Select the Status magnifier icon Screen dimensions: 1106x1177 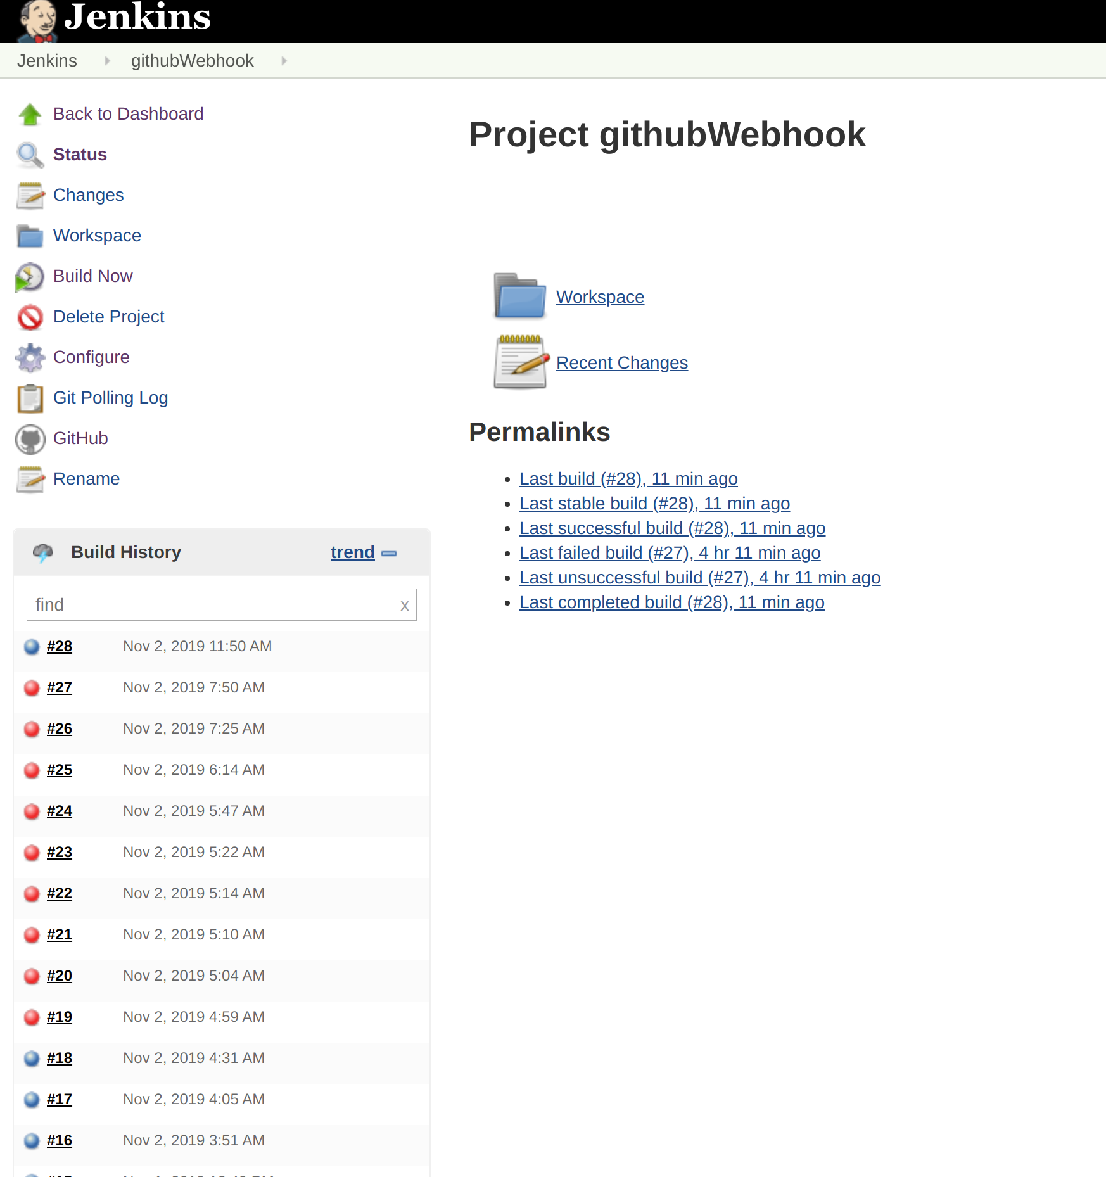tap(29, 155)
